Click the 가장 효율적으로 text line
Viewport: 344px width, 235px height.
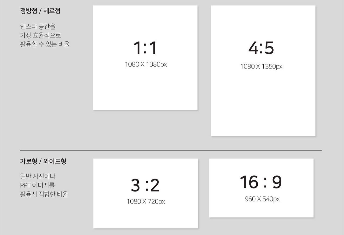click(x=41, y=35)
